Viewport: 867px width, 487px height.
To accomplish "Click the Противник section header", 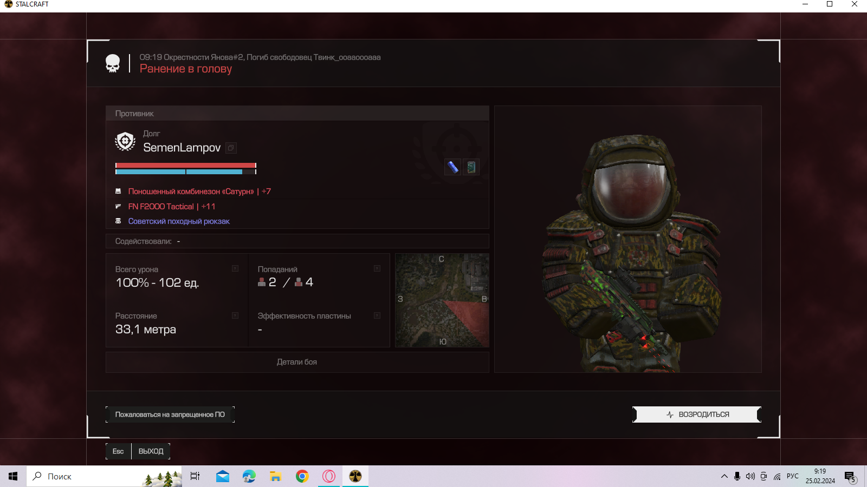I will [x=297, y=113].
